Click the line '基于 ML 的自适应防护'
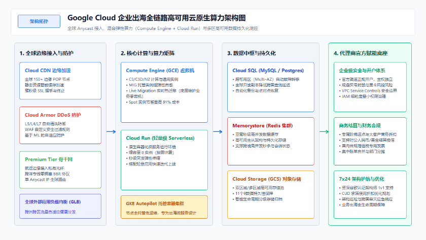426x240 pixels. (45, 135)
